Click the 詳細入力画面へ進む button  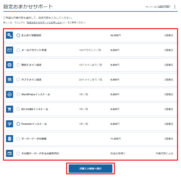click(90, 168)
